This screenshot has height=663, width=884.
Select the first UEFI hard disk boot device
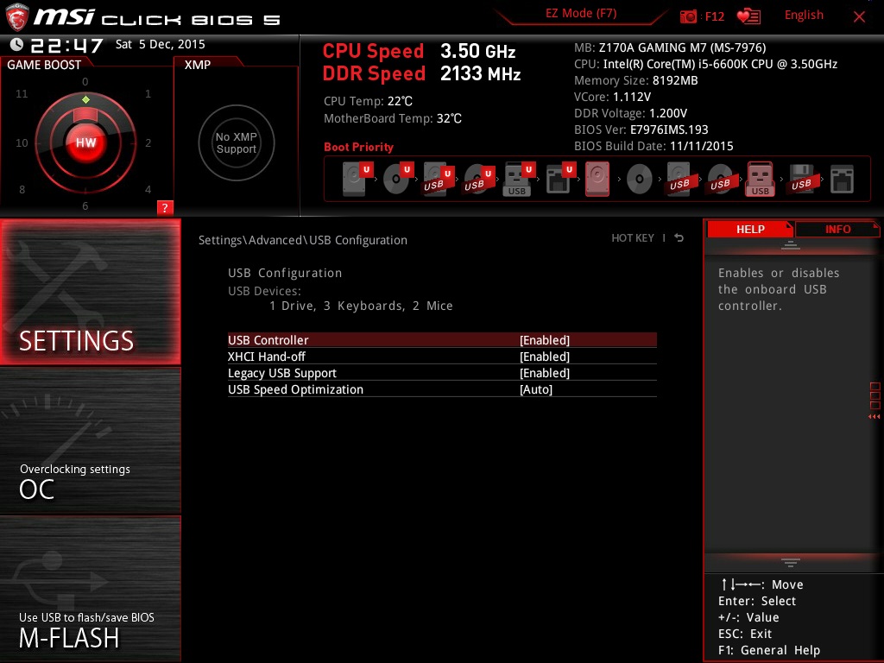[355, 180]
